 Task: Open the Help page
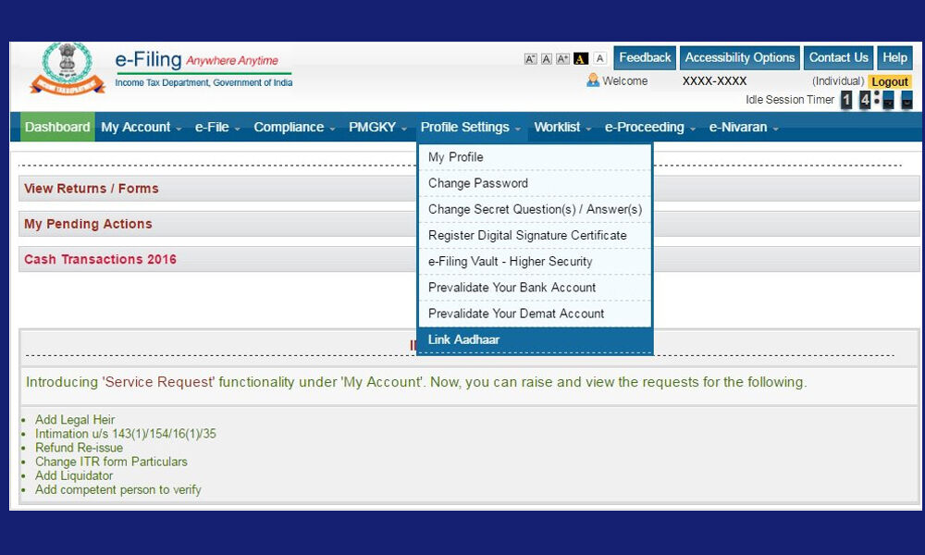tap(894, 57)
